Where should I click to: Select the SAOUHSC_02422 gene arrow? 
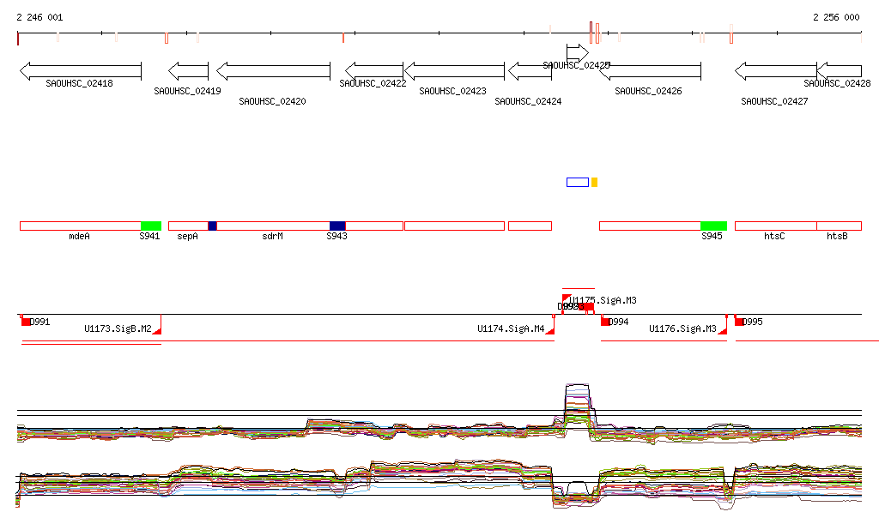(374, 71)
